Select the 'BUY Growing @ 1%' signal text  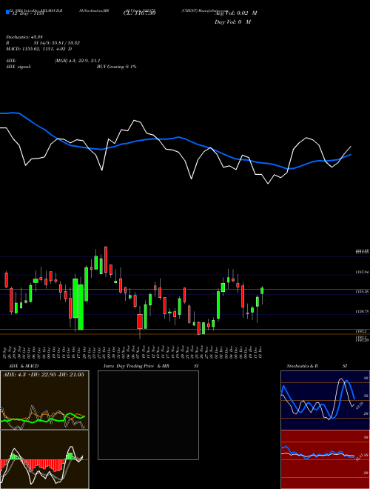coord(116,67)
